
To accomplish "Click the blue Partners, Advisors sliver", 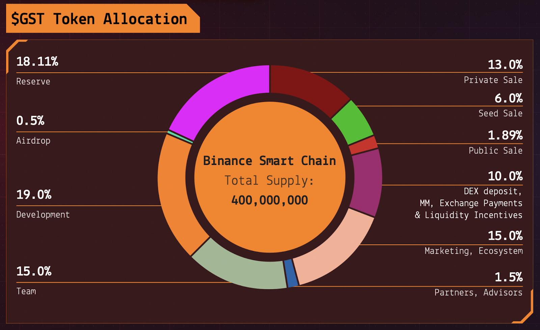I will (x=291, y=273).
